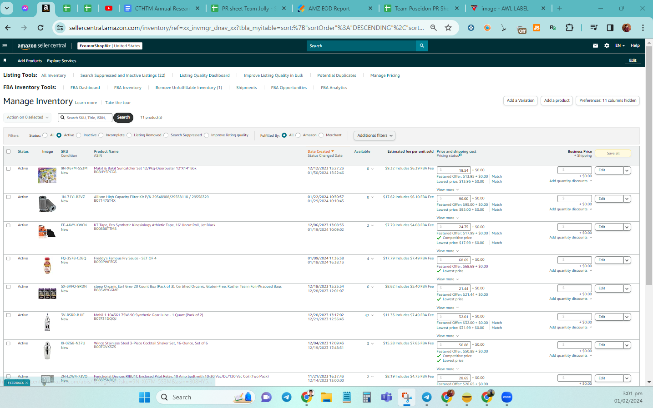Screen dimensions: 653x408
Task: Open the Chrome profile avatar
Action: click(x=627, y=28)
